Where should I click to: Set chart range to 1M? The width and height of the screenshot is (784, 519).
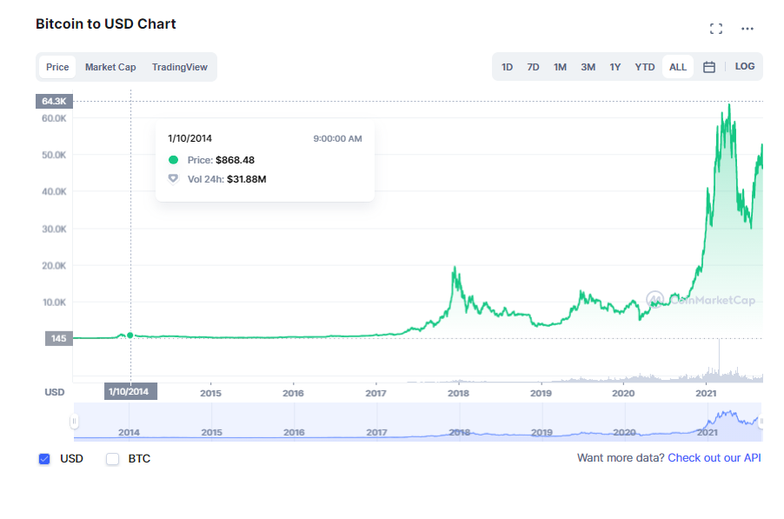tap(560, 67)
